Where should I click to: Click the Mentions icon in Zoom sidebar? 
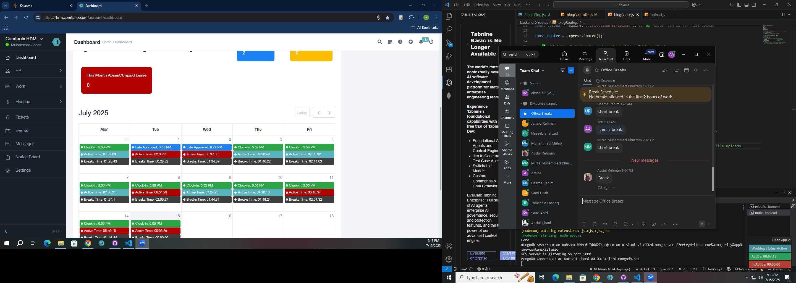[507, 85]
